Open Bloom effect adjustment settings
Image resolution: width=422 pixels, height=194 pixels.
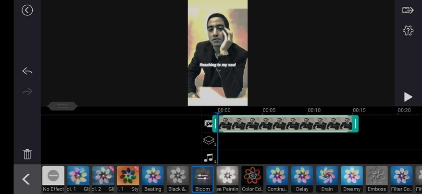(x=202, y=179)
